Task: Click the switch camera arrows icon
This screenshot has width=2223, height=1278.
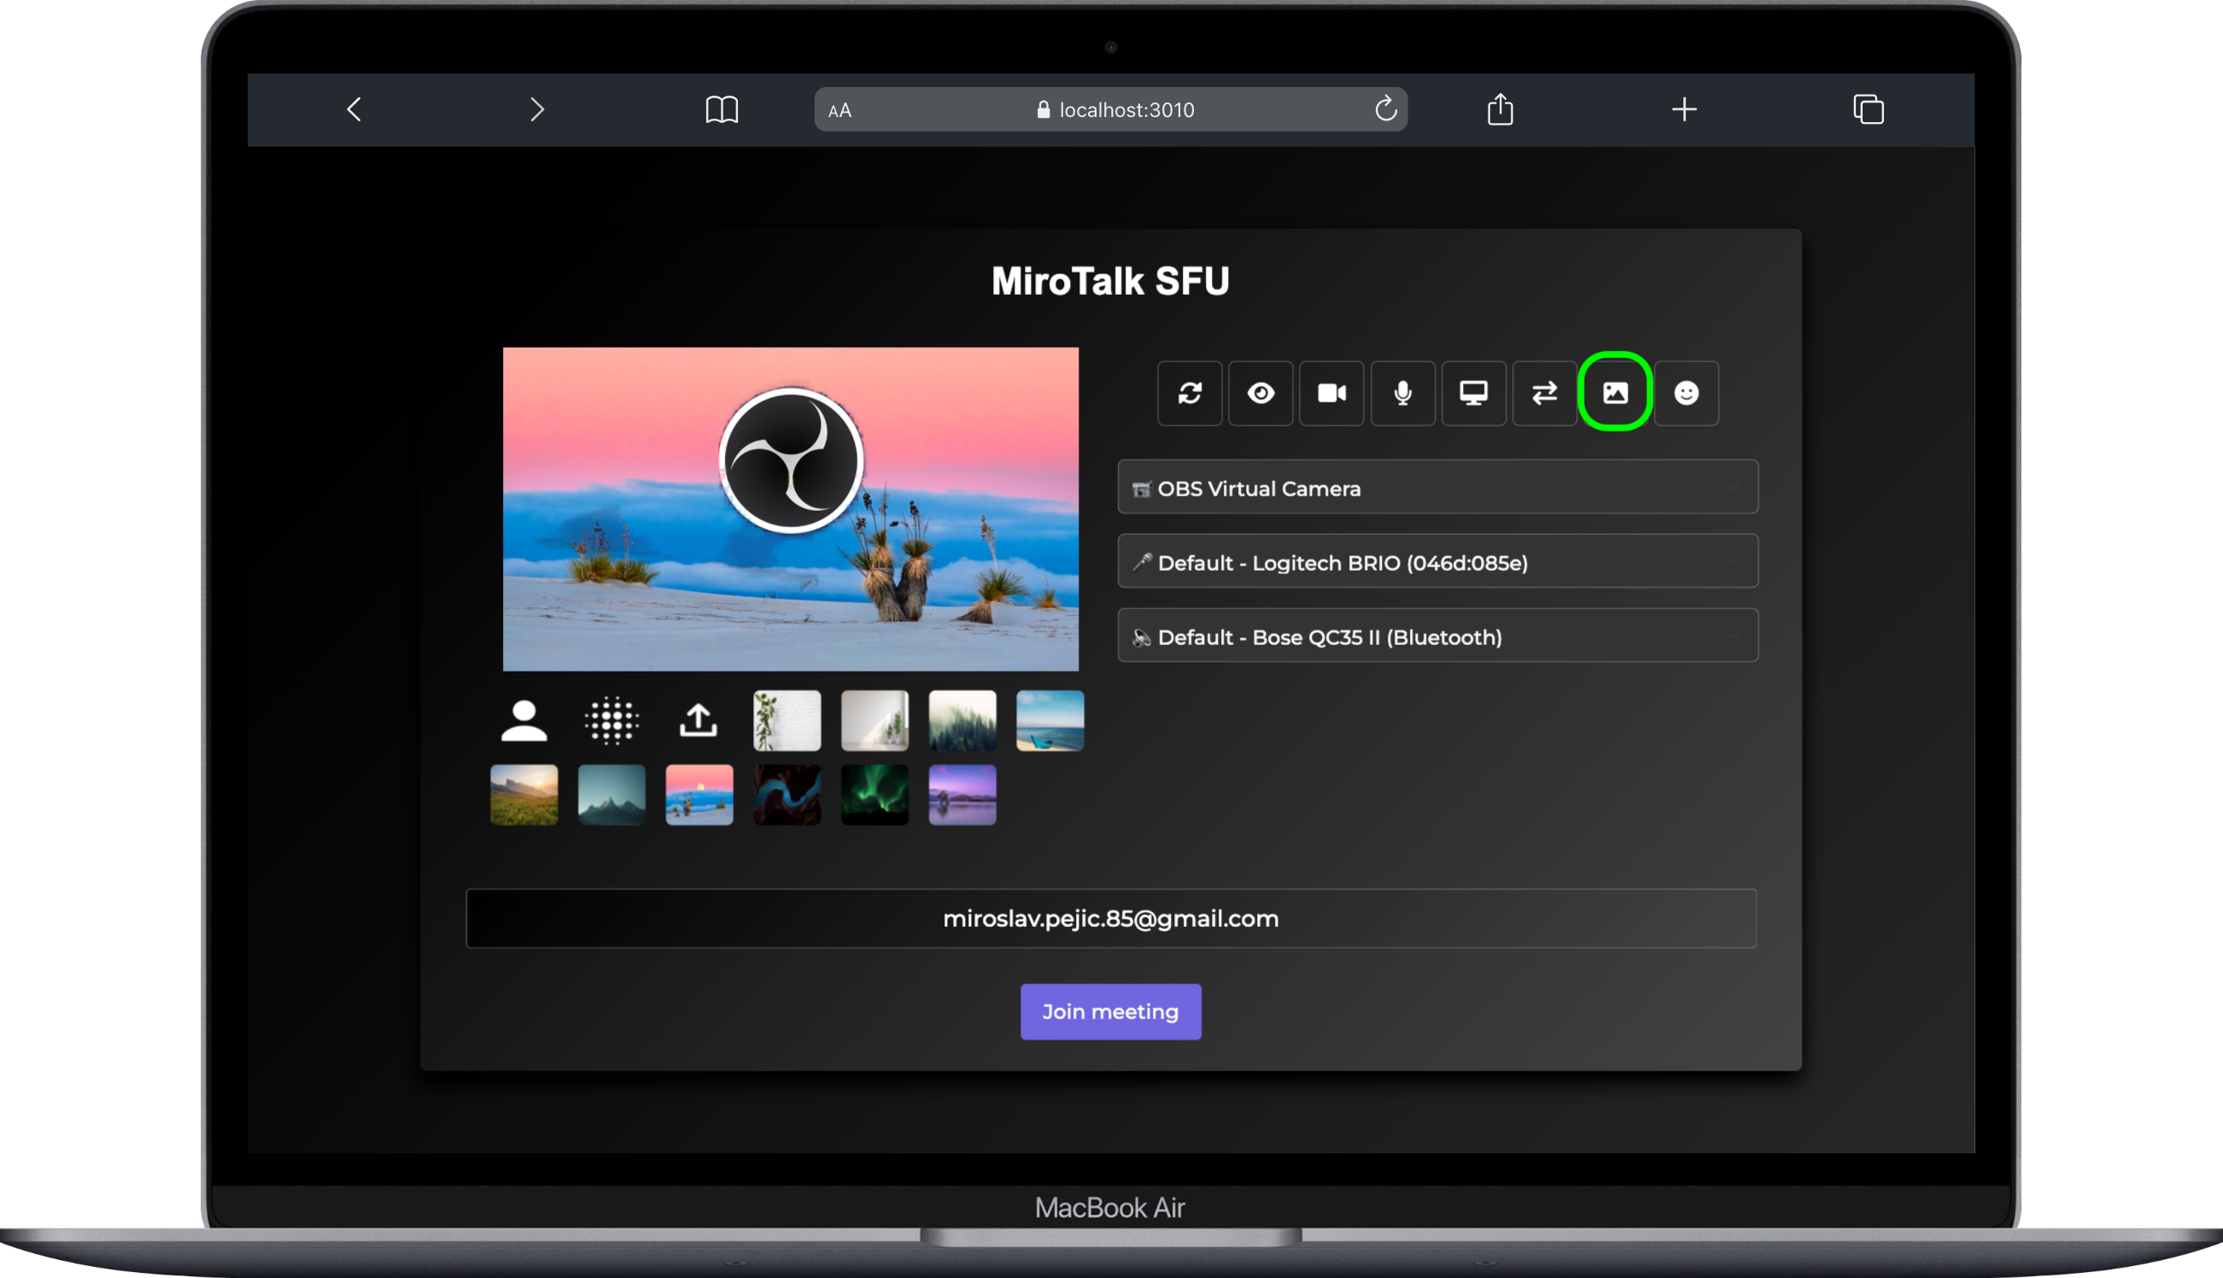Action: (1544, 393)
